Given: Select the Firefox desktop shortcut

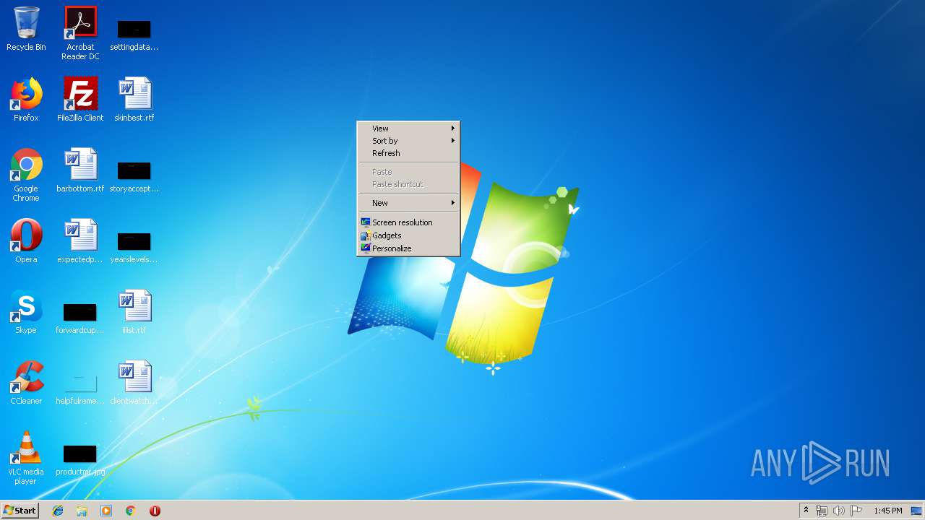Looking at the screenshot, I should click(x=26, y=100).
